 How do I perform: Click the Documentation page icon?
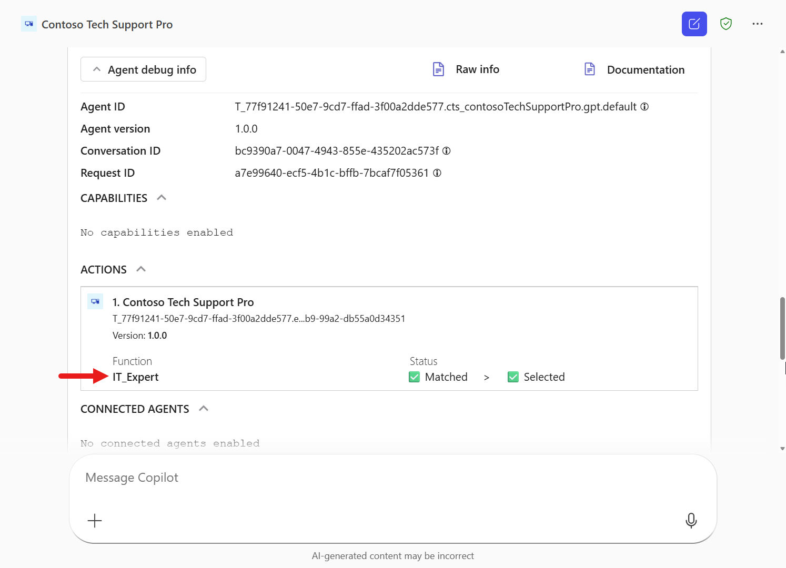tap(590, 69)
